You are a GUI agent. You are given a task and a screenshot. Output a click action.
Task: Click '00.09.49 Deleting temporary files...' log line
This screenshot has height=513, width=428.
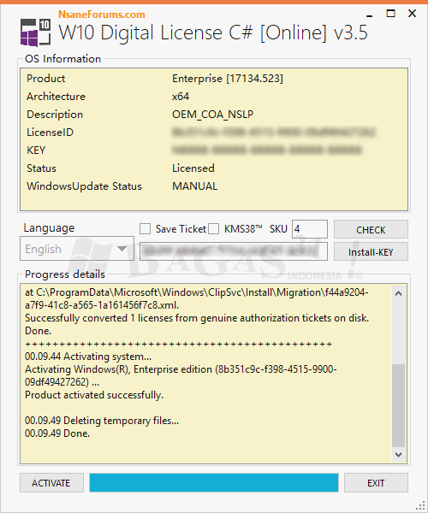coord(102,421)
